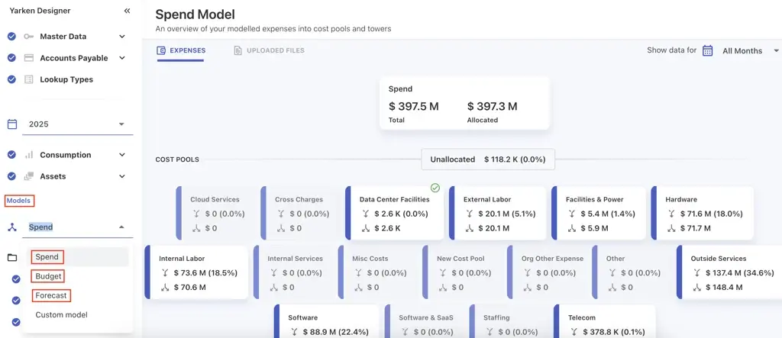Collapse the Yarken Designer sidebar

point(127,11)
